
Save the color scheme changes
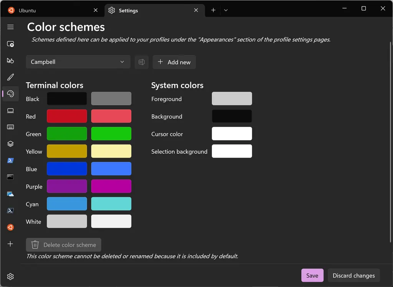(x=312, y=275)
